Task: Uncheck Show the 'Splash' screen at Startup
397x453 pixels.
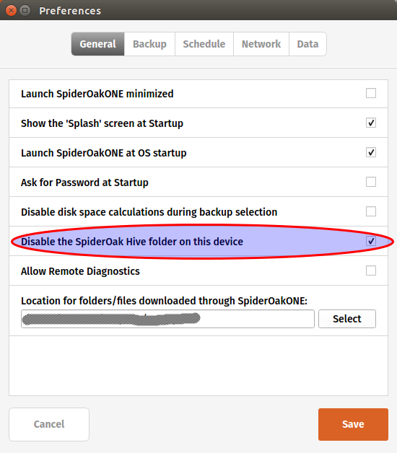Action: 371,123
